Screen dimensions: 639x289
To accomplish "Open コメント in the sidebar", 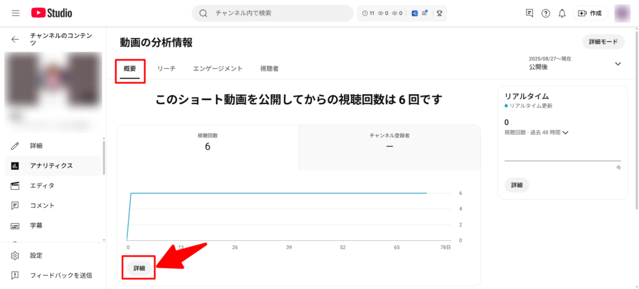I will [x=42, y=205].
